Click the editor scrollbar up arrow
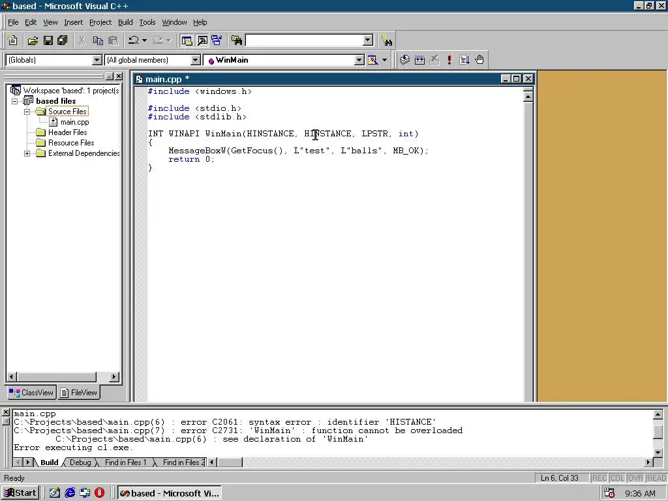 point(528,97)
